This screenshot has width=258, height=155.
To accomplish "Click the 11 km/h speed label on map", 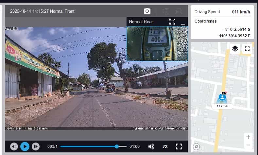I will point(222,106).
